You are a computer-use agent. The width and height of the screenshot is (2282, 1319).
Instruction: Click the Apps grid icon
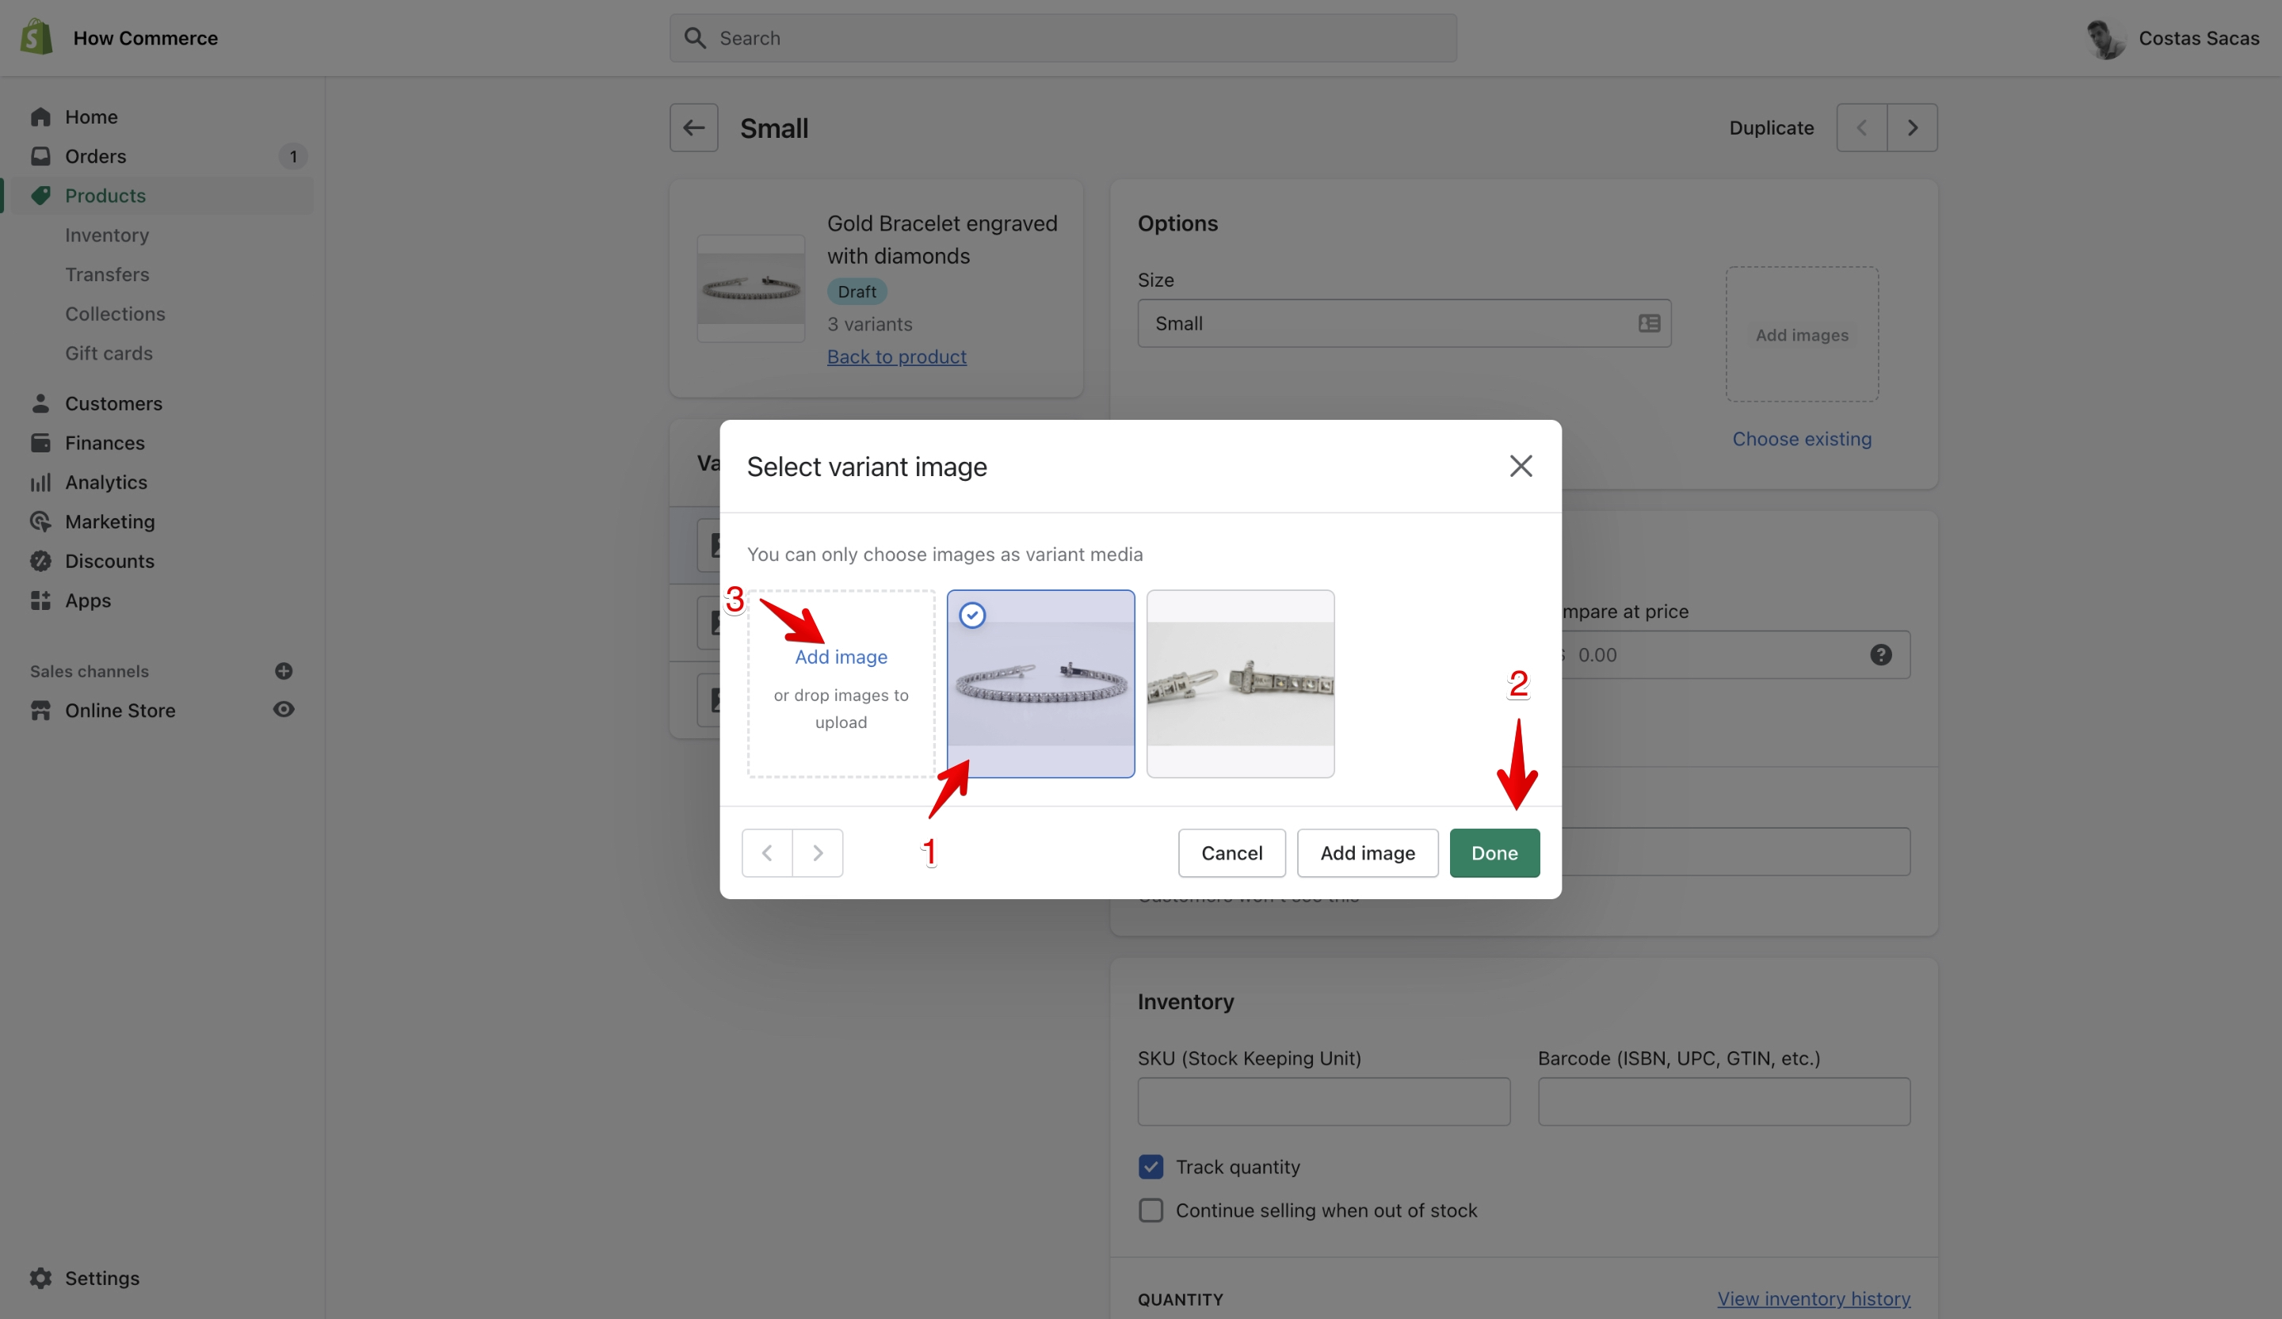click(40, 600)
